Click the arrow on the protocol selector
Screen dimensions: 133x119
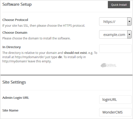point(129,21)
